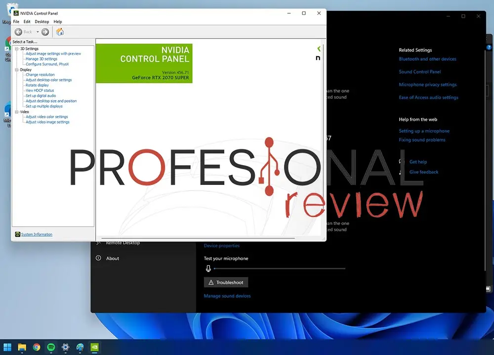The height and width of the screenshot is (355, 494).
Task: Open System Information link
Action: point(37,234)
